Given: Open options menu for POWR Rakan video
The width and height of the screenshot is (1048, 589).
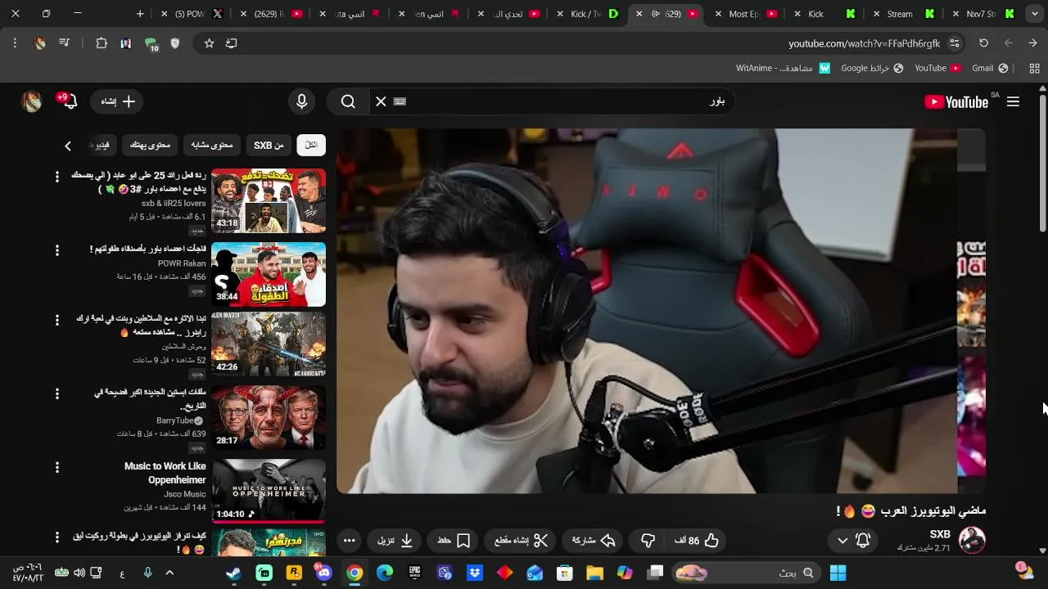Looking at the screenshot, I should tap(56, 250).
